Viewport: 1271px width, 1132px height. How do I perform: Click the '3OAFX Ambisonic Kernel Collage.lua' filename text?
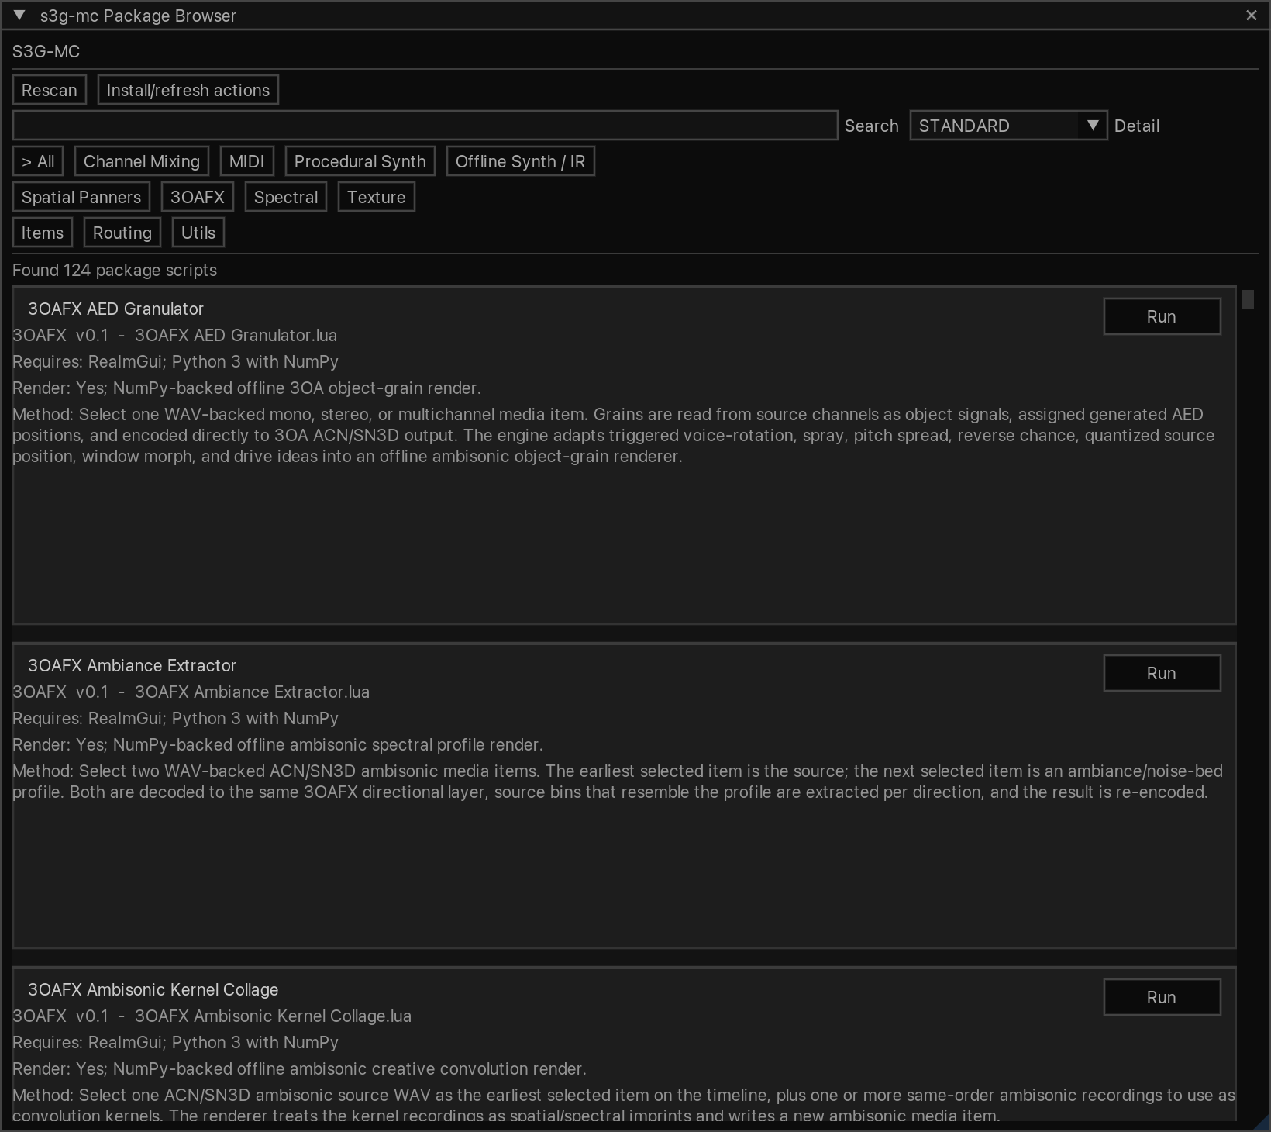pyautogui.click(x=273, y=1016)
